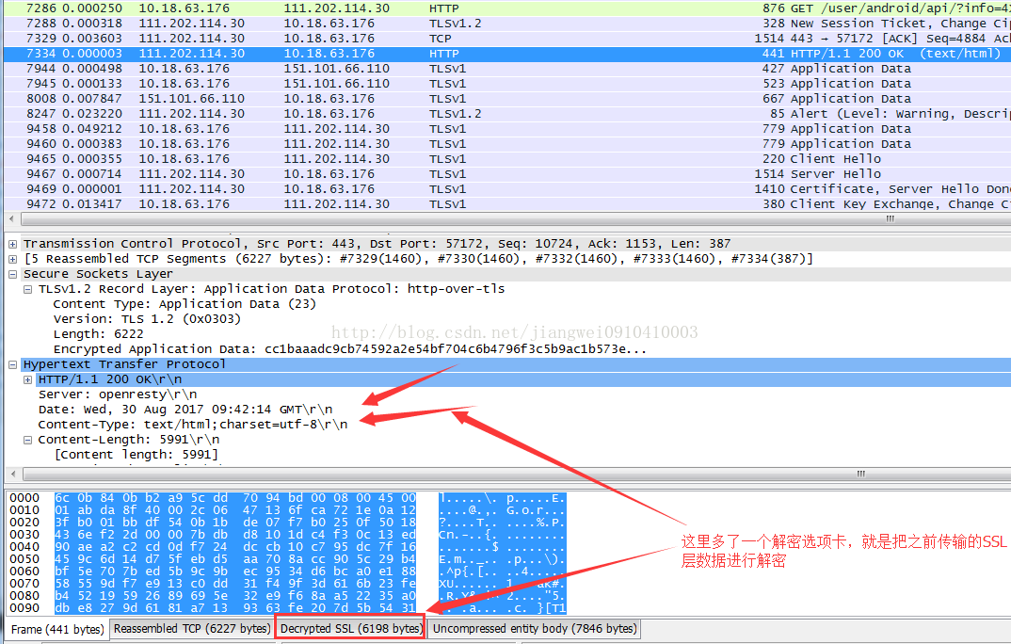
Task: Select packet 8008 from 151.101.66.110
Action: [x=507, y=99]
